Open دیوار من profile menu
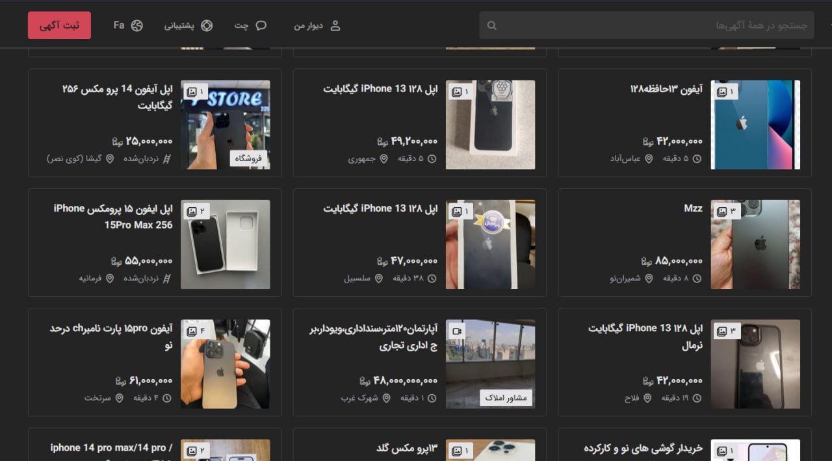Screen dimensions: 832x461 (x=317, y=26)
